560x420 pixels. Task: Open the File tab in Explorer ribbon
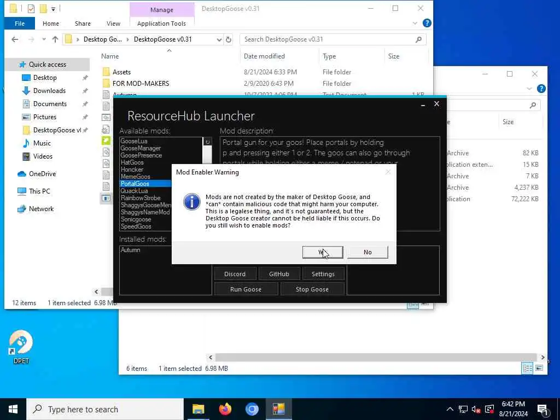[x=20, y=24]
